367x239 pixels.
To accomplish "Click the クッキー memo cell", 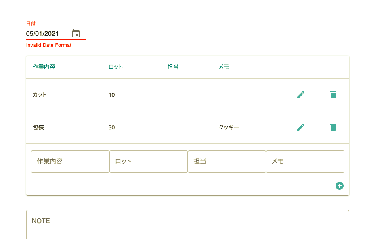I will point(229,127).
